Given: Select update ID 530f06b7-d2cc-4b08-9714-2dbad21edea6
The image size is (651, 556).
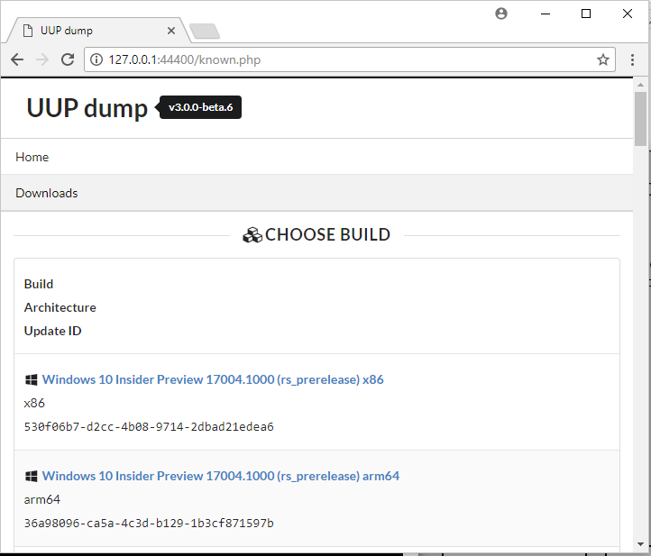Looking at the screenshot, I should [x=149, y=426].
